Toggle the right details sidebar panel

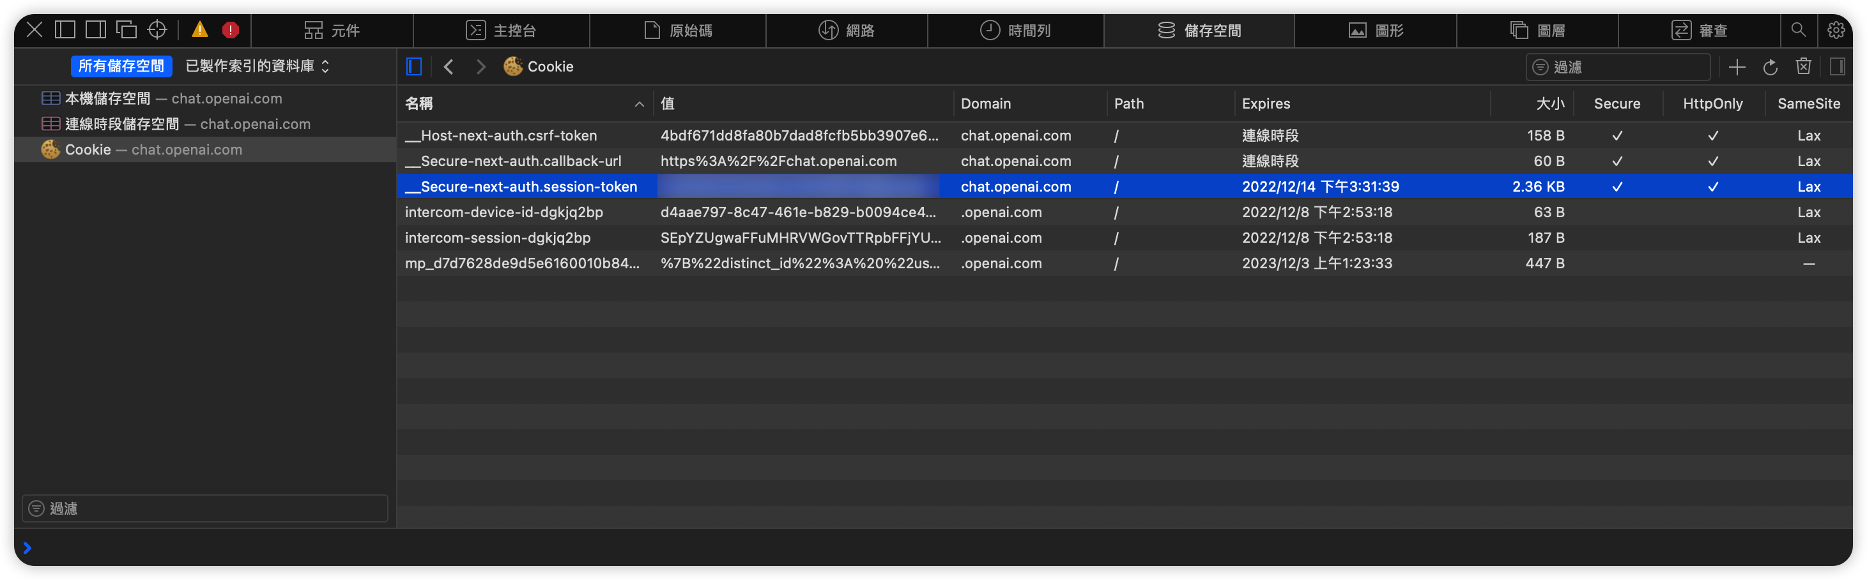coord(1838,66)
